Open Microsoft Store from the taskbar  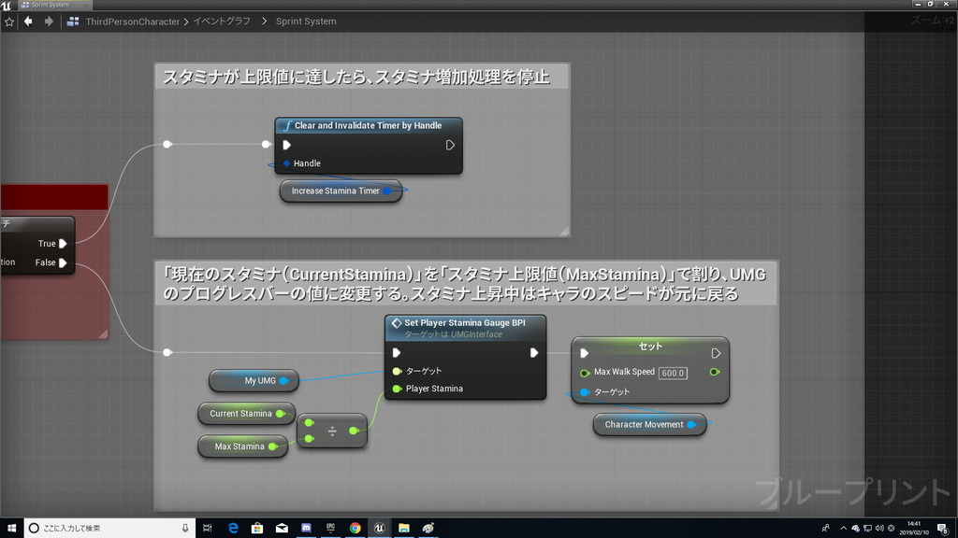[257, 529]
